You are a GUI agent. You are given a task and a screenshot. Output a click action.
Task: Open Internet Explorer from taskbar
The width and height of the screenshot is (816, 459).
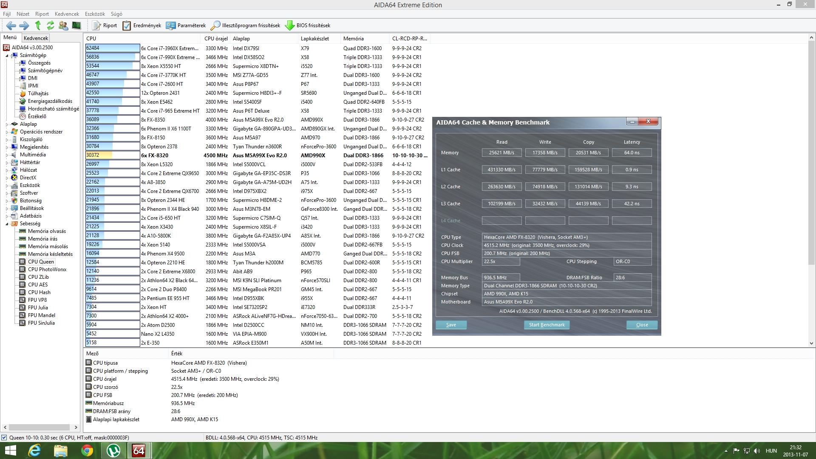35,450
